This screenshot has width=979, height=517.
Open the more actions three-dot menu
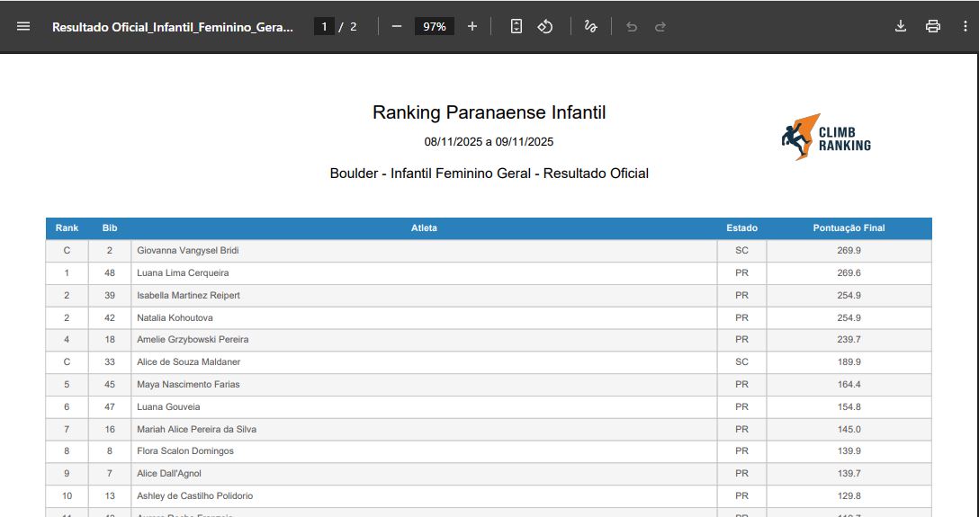pyautogui.click(x=965, y=26)
